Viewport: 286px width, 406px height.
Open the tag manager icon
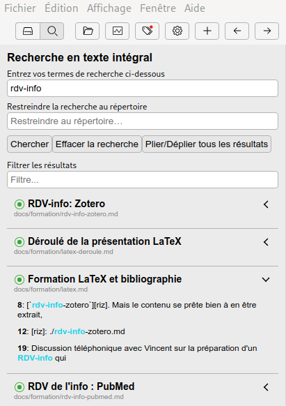click(148, 31)
